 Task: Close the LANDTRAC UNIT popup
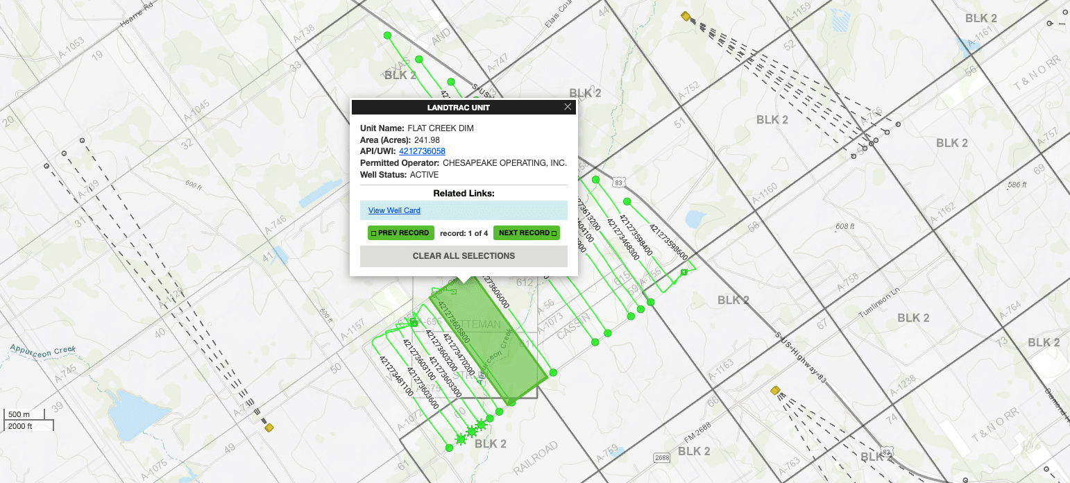tap(568, 107)
